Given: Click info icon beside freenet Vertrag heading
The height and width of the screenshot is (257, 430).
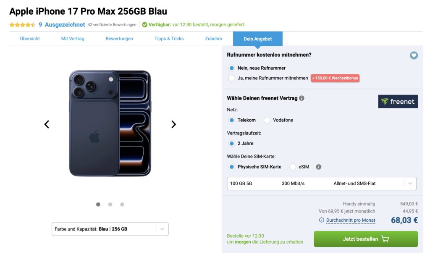Looking at the screenshot, I should coord(302,98).
